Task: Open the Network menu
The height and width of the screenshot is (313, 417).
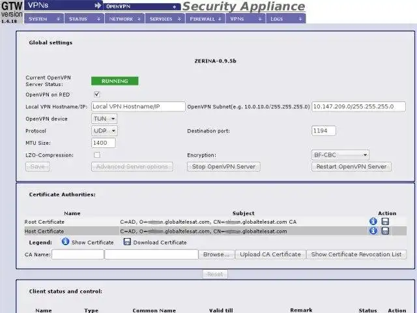Action: tap(124, 19)
